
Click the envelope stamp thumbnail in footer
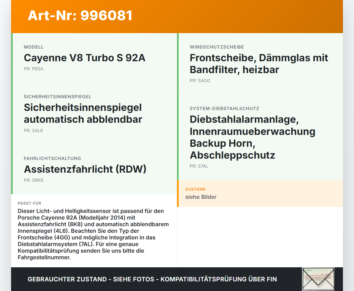[x=318, y=279]
